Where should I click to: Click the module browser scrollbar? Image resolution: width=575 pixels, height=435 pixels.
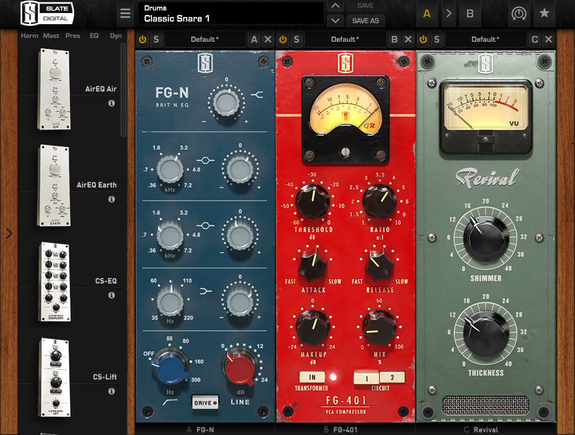coord(123,90)
